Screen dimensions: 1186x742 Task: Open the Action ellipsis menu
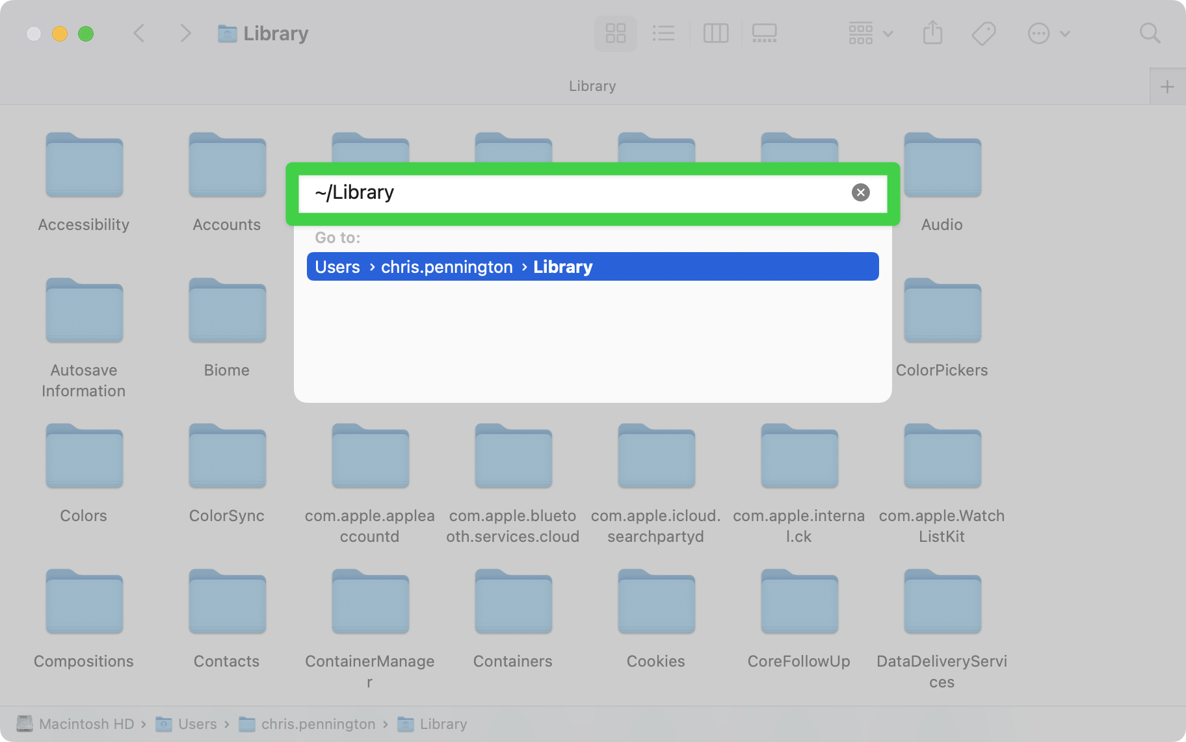coord(1048,33)
